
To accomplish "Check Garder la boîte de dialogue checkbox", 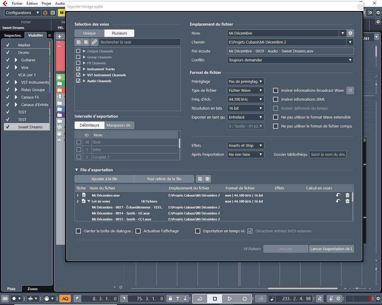I will 78,231.
